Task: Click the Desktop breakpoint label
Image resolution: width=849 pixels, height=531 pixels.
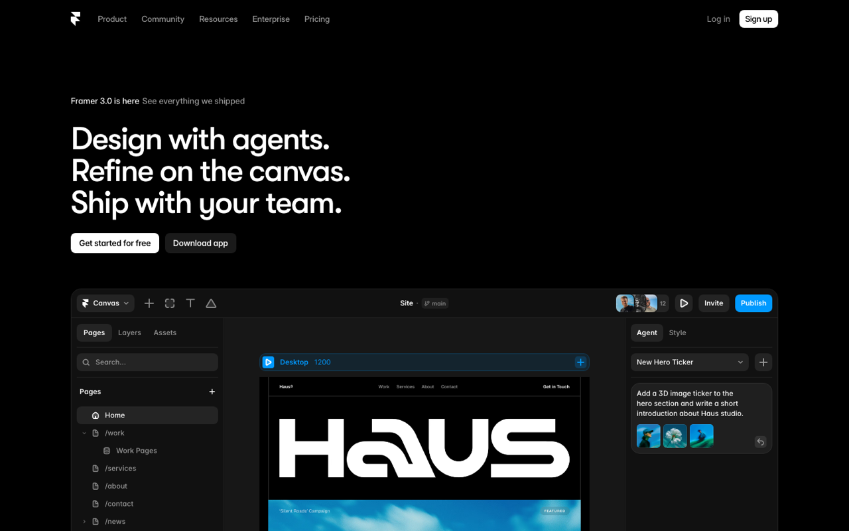Action: (x=294, y=362)
